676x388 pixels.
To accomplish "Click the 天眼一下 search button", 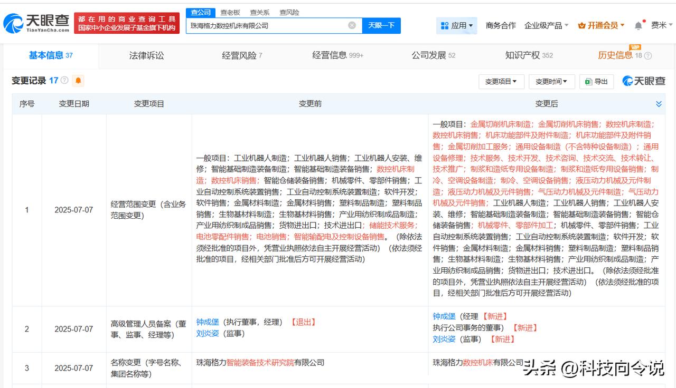I will 381,25.
